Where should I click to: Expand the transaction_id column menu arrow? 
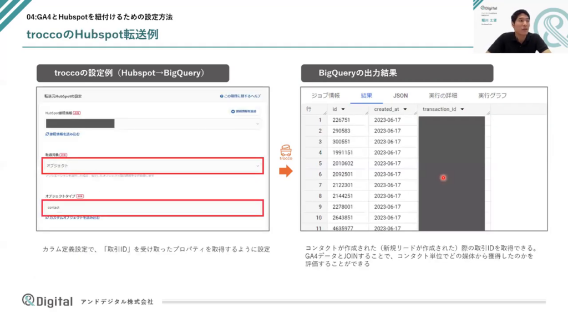click(x=462, y=110)
